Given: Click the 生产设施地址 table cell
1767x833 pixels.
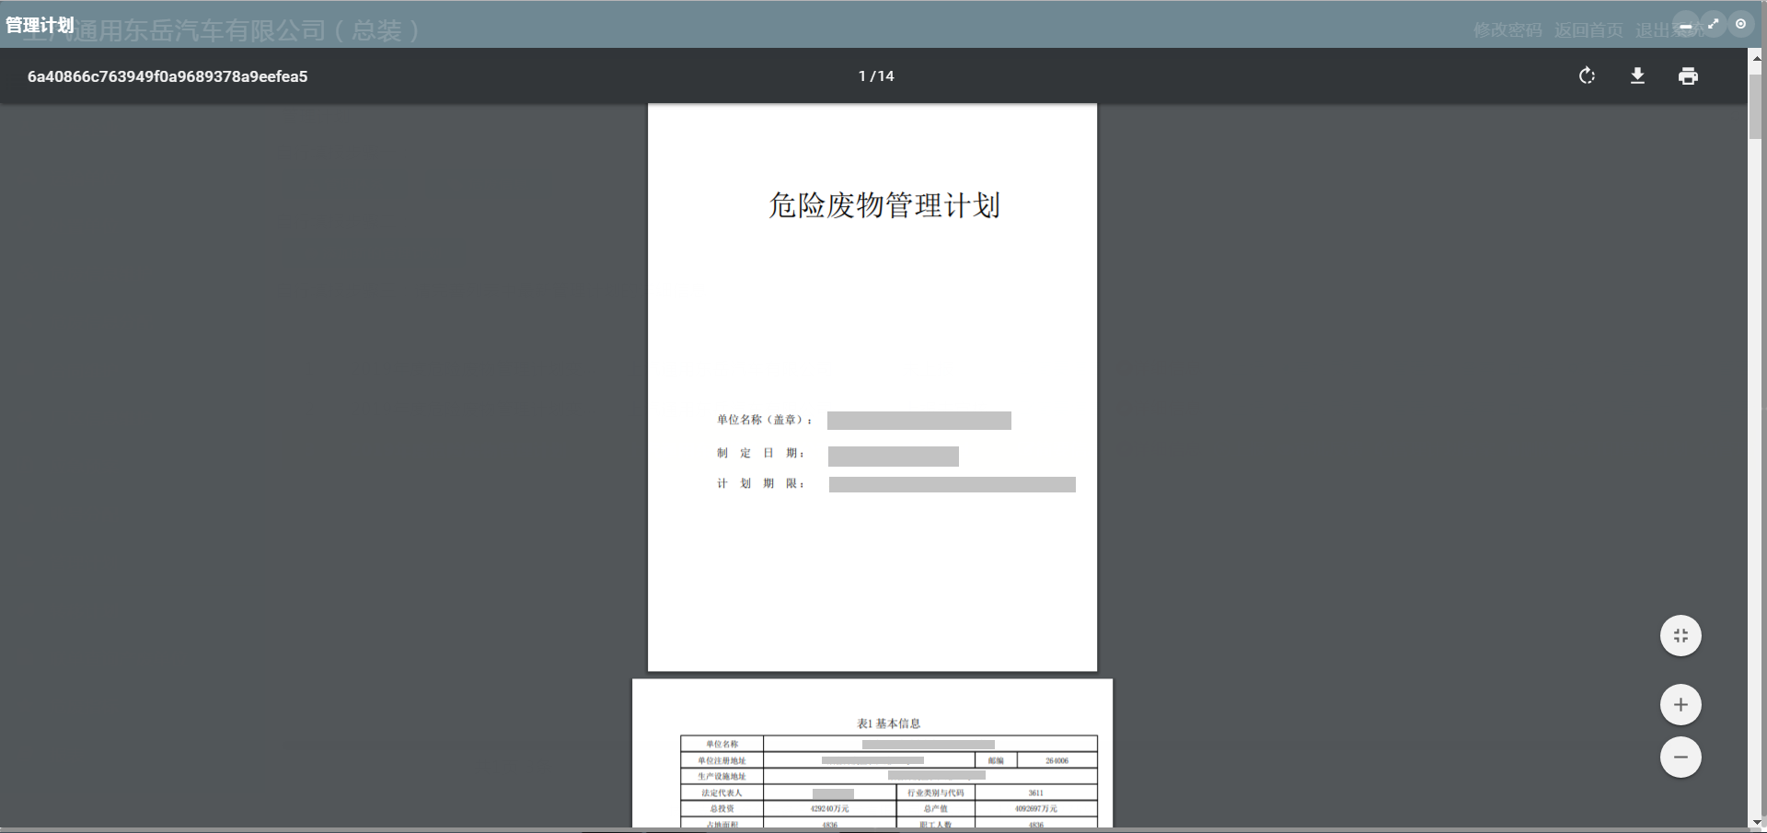Looking at the screenshot, I should click(722, 776).
